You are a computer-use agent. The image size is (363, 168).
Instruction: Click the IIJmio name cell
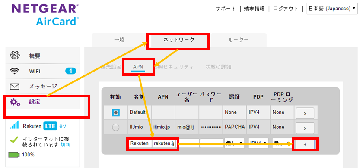(139, 127)
